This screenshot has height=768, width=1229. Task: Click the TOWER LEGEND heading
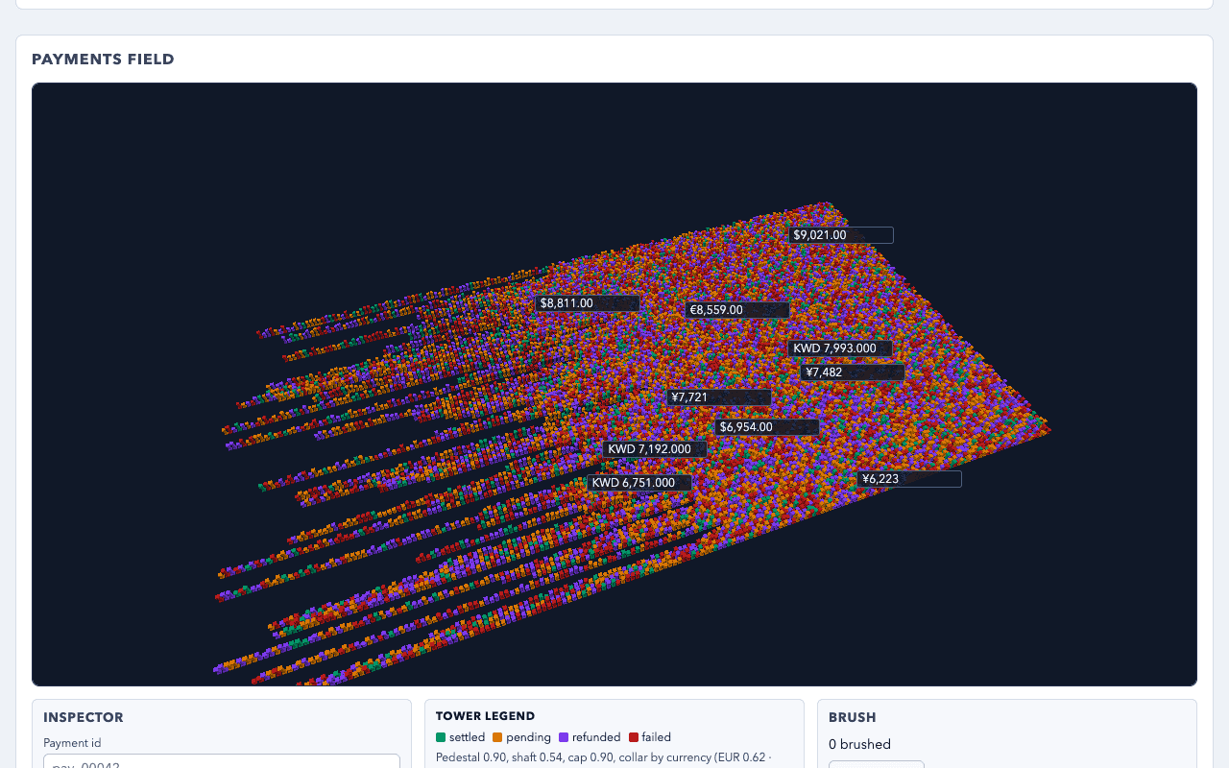pyautogui.click(x=485, y=716)
